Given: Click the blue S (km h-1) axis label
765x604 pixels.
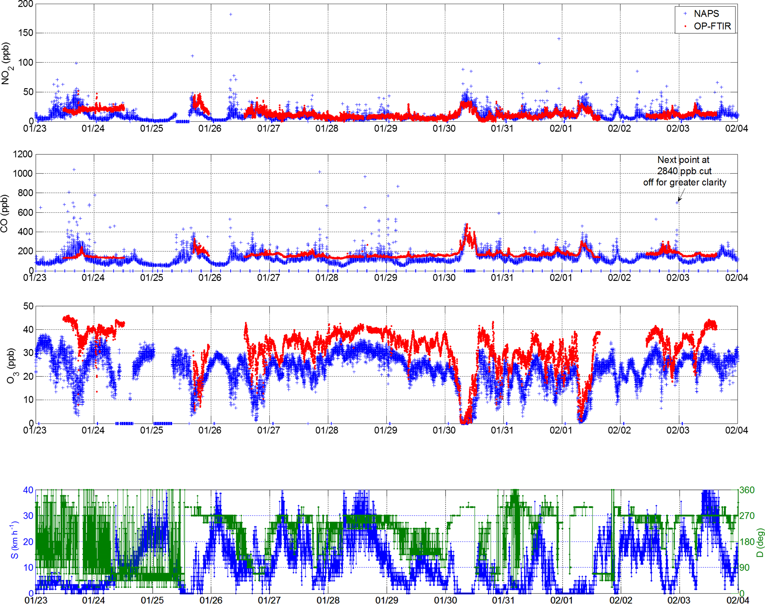Looking at the screenshot, I should coord(14,540).
